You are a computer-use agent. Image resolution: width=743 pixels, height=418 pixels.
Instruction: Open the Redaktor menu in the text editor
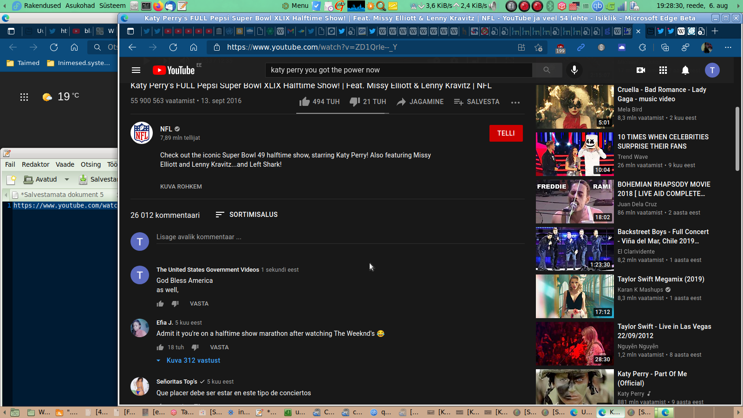coord(36,164)
